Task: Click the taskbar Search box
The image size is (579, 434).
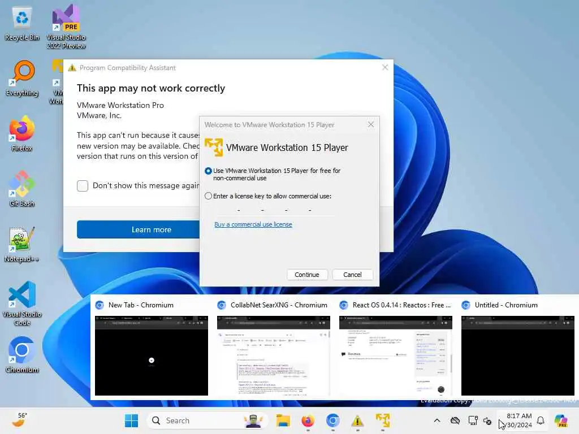Action: coord(207,420)
